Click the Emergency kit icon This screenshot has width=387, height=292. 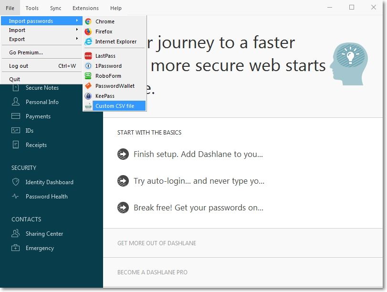pos(15,248)
